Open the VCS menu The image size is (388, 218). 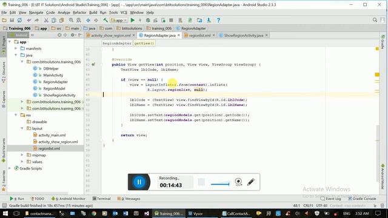124,12
